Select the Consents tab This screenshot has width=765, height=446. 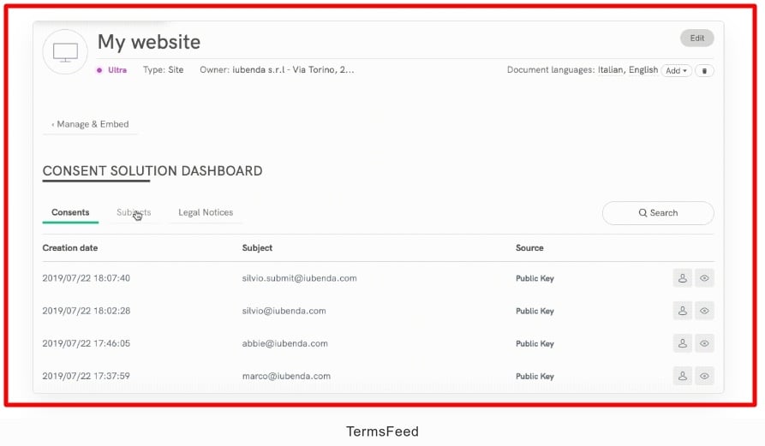70,212
